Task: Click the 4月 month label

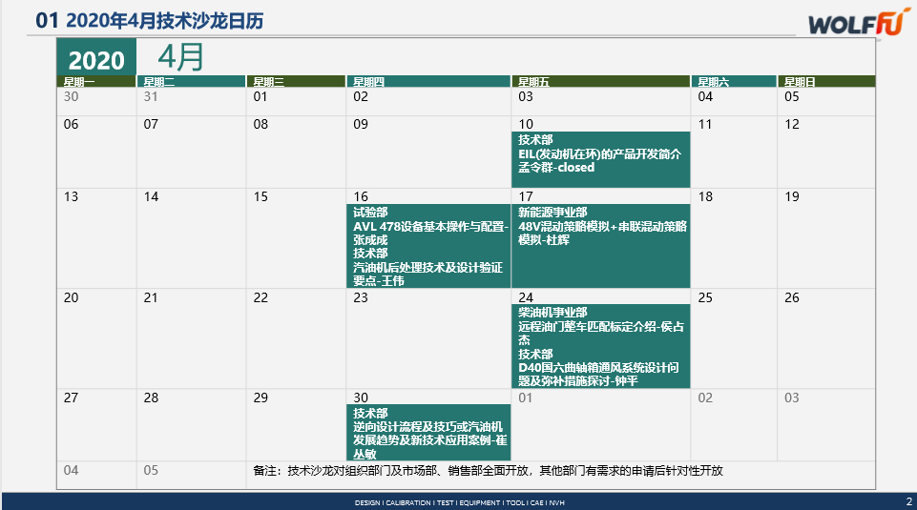Action: pos(181,57)
